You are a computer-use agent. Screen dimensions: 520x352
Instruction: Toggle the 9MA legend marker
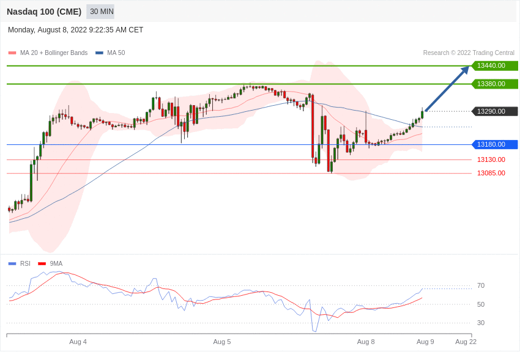click(42, 264)
